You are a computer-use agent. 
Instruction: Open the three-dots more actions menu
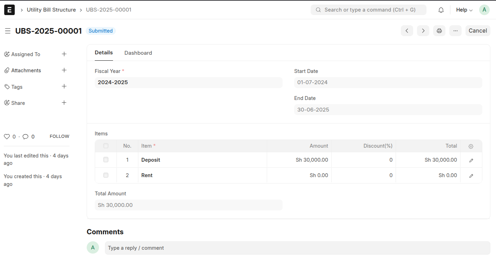(x=455, y=31)
